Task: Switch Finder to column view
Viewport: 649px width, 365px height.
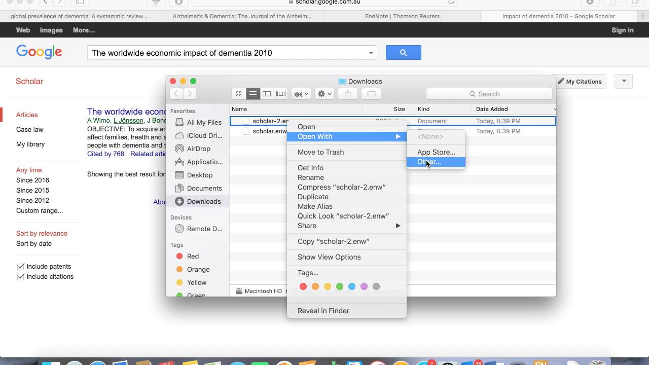Action: click(x=267, y=94)
